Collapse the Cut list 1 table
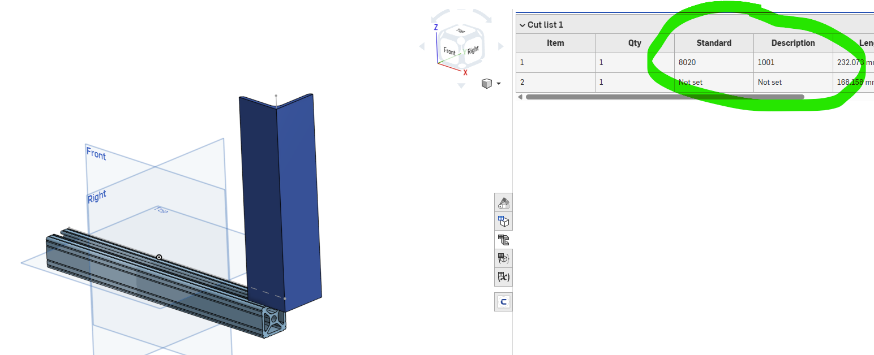The height and width of the screenshot is (355, 874). pos(522,25)
